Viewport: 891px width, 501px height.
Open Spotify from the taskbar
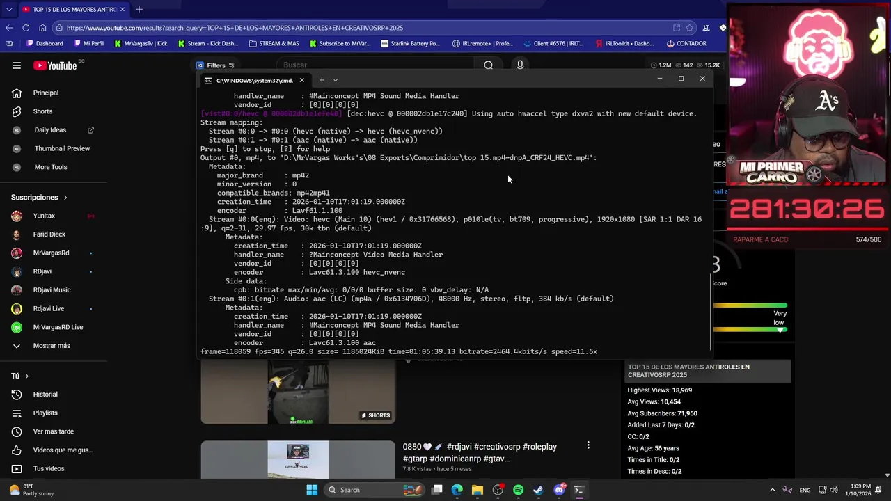[x=518, y=490]
